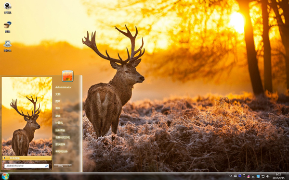The height and width of the screenshot is (180, 289).
Task: Open 帮助和支持 (Help and Support)
Action: tap(62, 152)
